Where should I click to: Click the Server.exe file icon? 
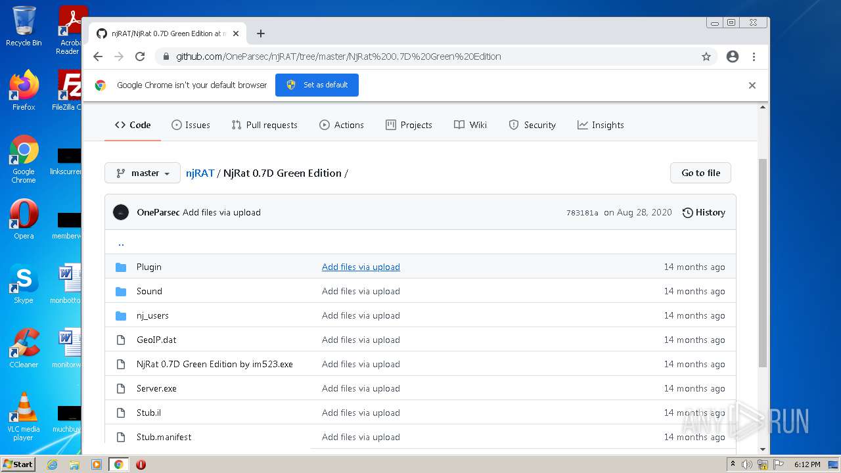[x=121, y=388]
